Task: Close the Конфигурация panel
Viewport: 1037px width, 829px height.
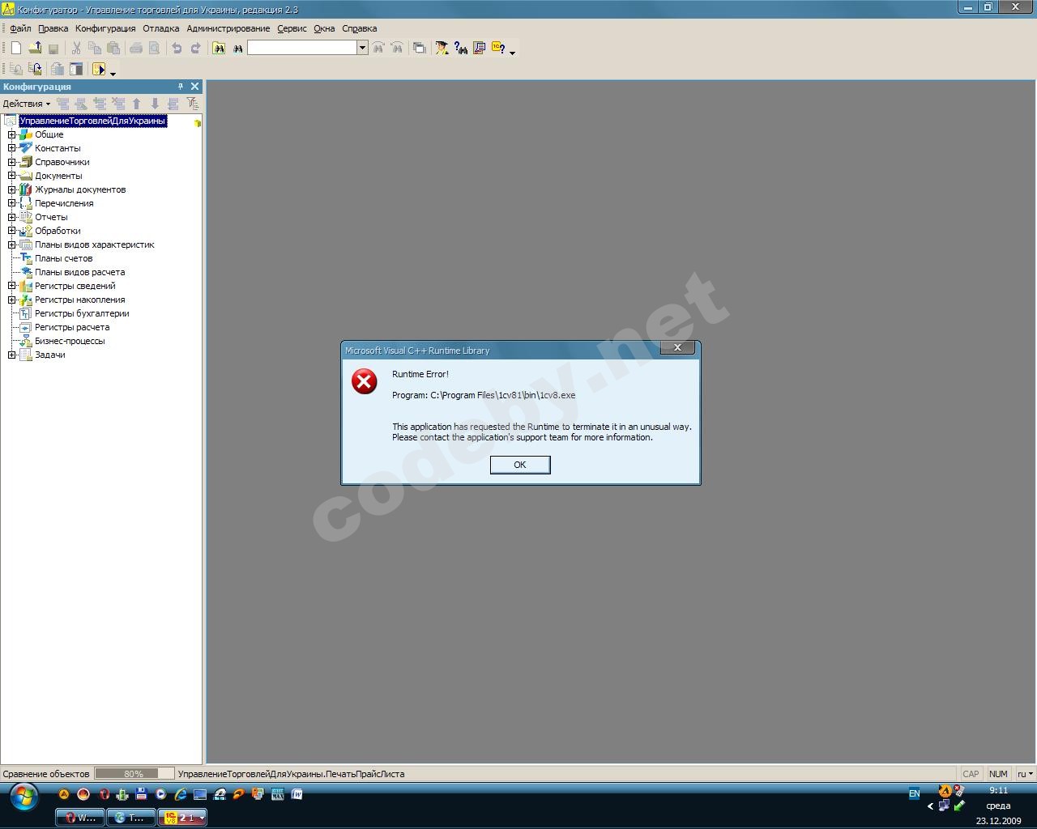Action: (194, 87)
